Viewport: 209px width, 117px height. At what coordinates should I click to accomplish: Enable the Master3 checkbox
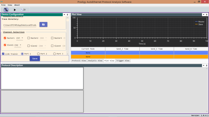click(x=52, y=38)
